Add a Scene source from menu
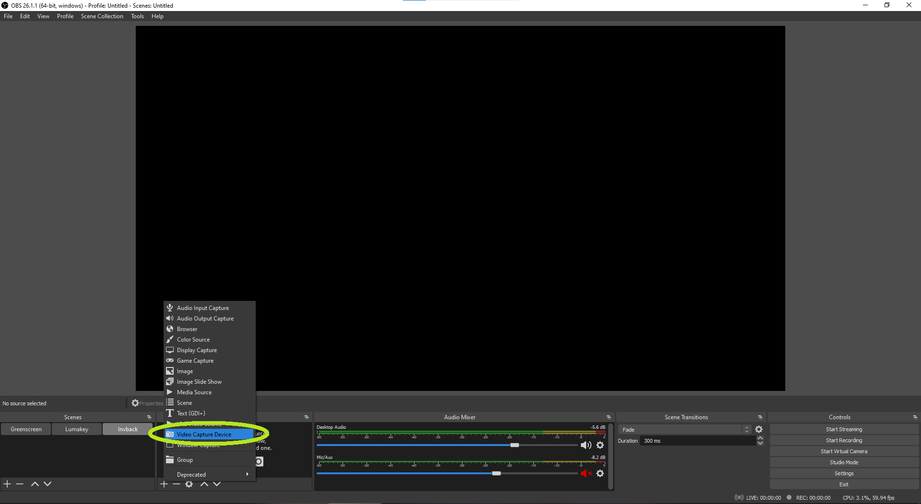 [210, 402]
